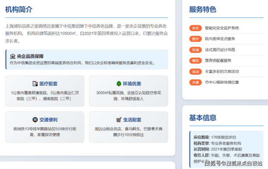Click the hospital icon next to 医疗配套

(35, 84)
